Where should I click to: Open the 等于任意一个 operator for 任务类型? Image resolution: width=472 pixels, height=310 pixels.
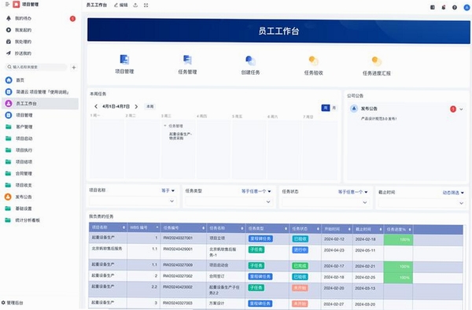tap(256, 191)
